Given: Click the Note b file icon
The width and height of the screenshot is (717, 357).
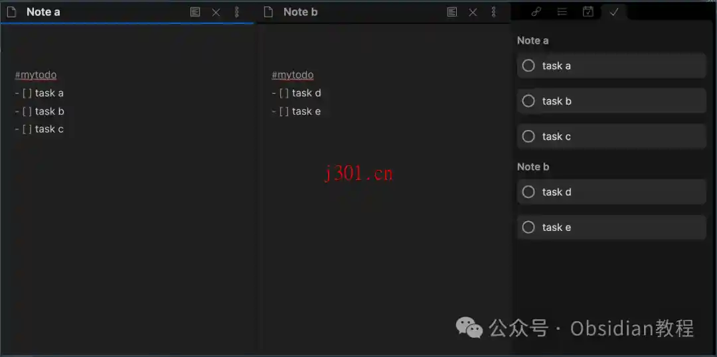Looking at the screenshot, I should tap(268, 12).
